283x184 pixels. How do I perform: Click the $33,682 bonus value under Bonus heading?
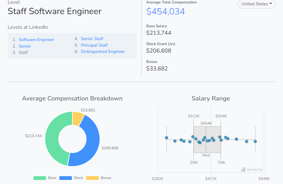(157, 69)
